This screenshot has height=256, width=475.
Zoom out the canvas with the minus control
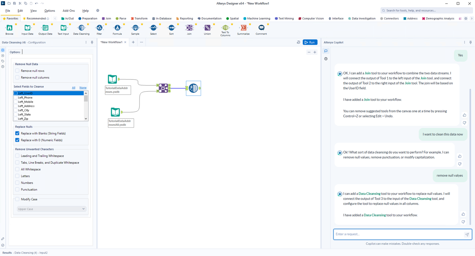(x=309, y=52)
